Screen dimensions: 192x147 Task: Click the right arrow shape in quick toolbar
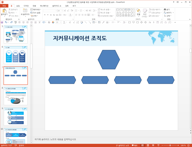(145, 22)
